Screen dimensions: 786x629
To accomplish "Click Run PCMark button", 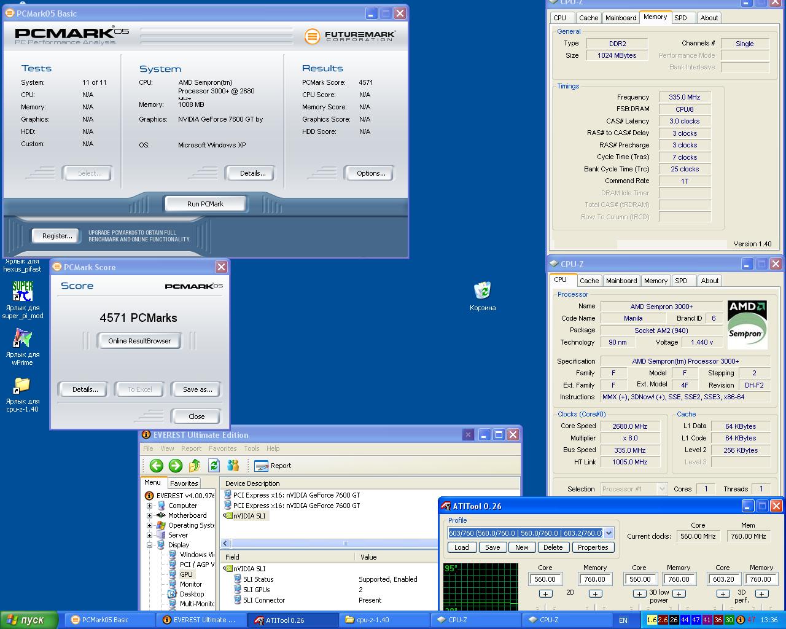I will coord(205,204).
